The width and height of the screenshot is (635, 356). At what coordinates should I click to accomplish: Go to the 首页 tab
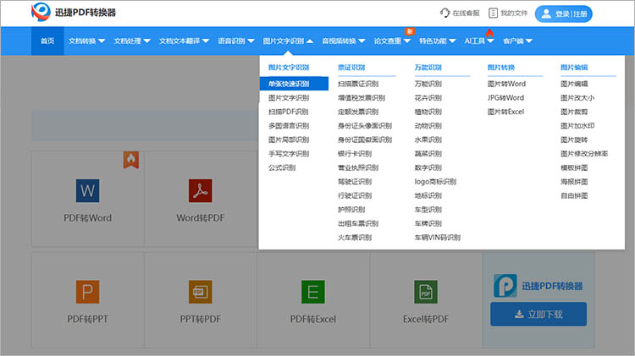pos(47,41)
